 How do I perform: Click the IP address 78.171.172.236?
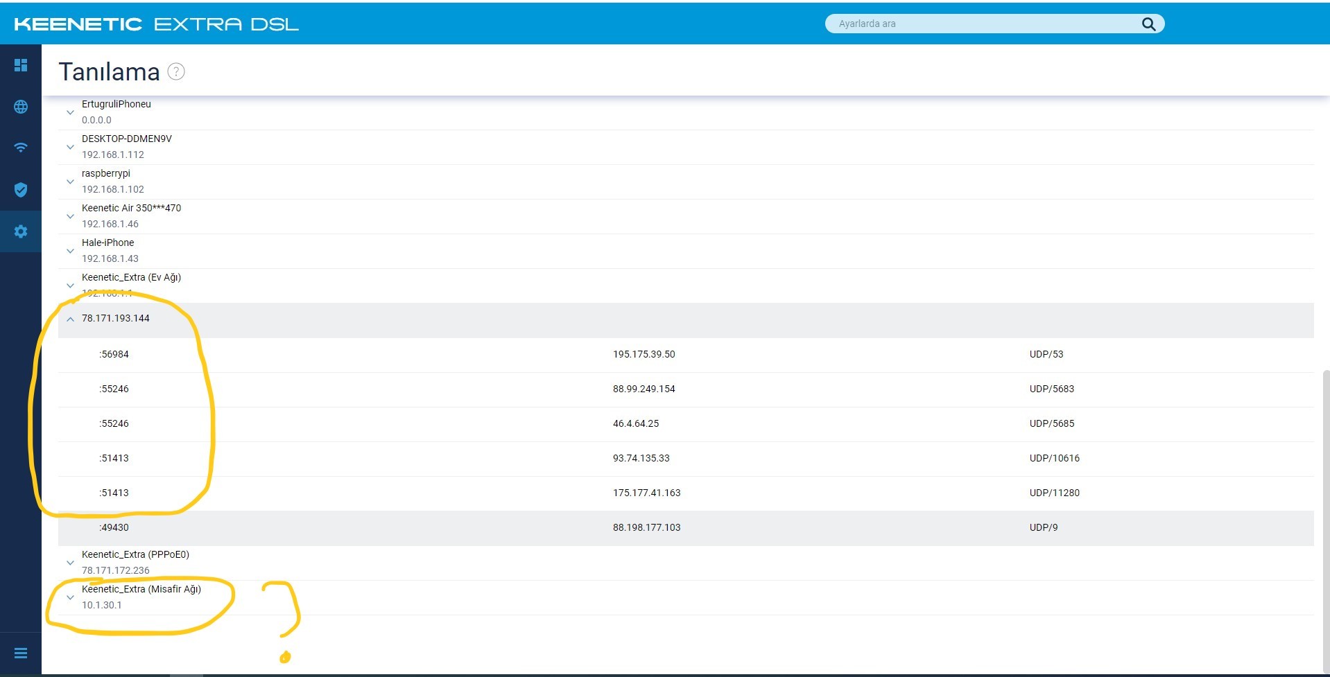coord(116,570)
